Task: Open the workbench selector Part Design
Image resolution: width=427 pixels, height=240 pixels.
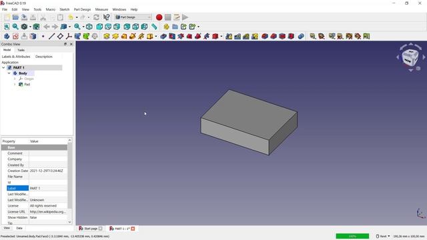Action: (x=133, y=17)
